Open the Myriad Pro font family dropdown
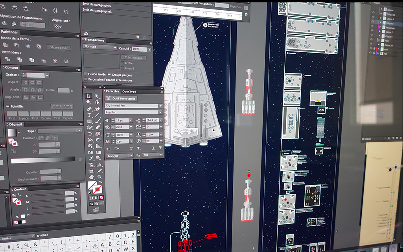This screenshot has height=252, width=403. click(161, 106)
